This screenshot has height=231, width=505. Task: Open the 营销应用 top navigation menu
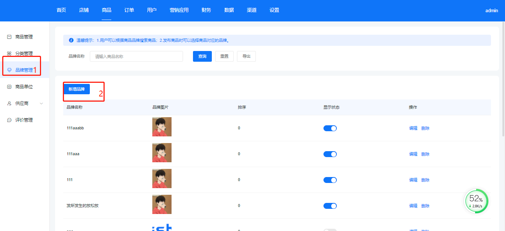pyautogui.click(x=179, y=10)
